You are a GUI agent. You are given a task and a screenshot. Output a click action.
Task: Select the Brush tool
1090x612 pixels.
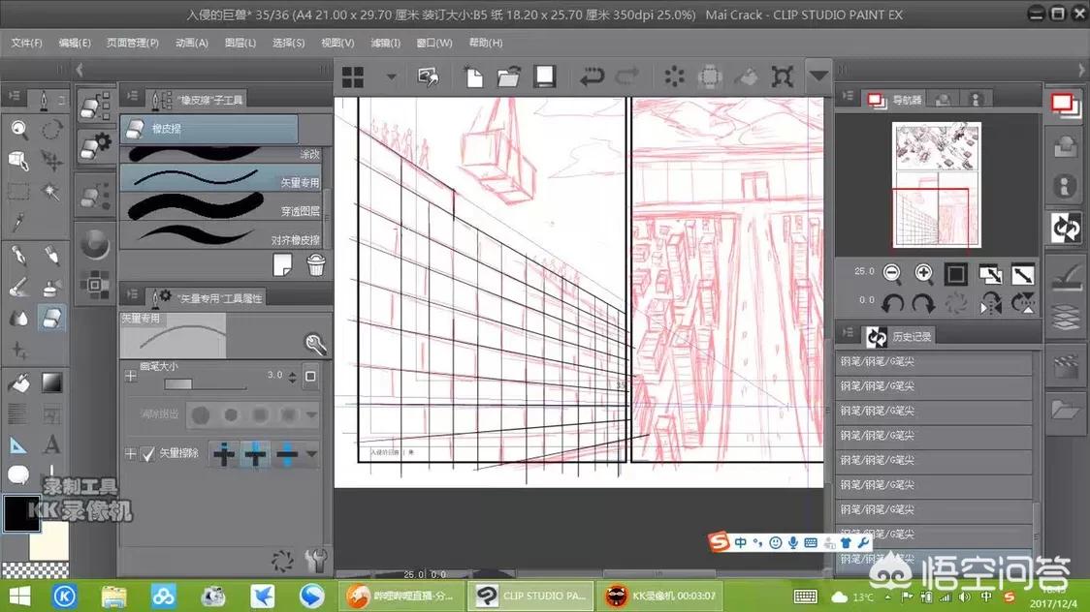point(18,287)
